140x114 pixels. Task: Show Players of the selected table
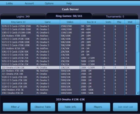(x=98, y=107)
